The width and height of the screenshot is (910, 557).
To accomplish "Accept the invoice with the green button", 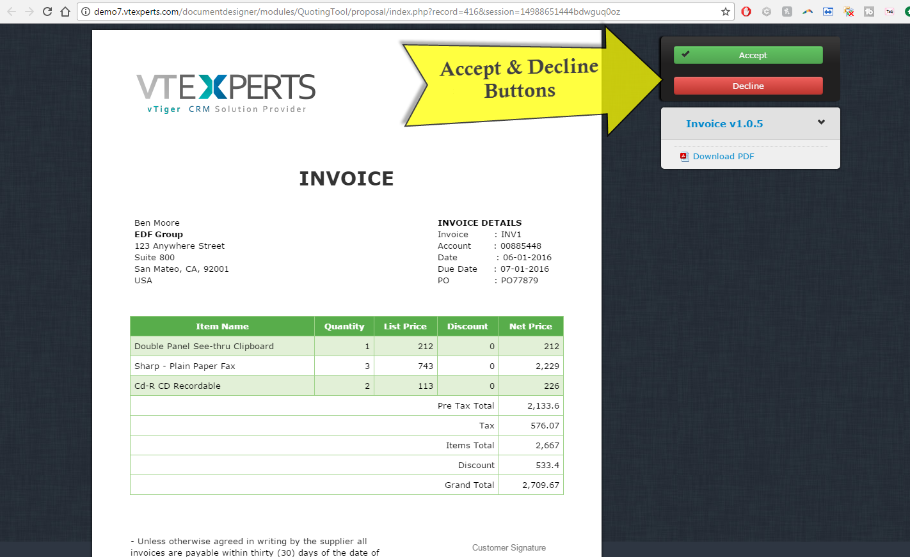I will click(x=748, y=55).
